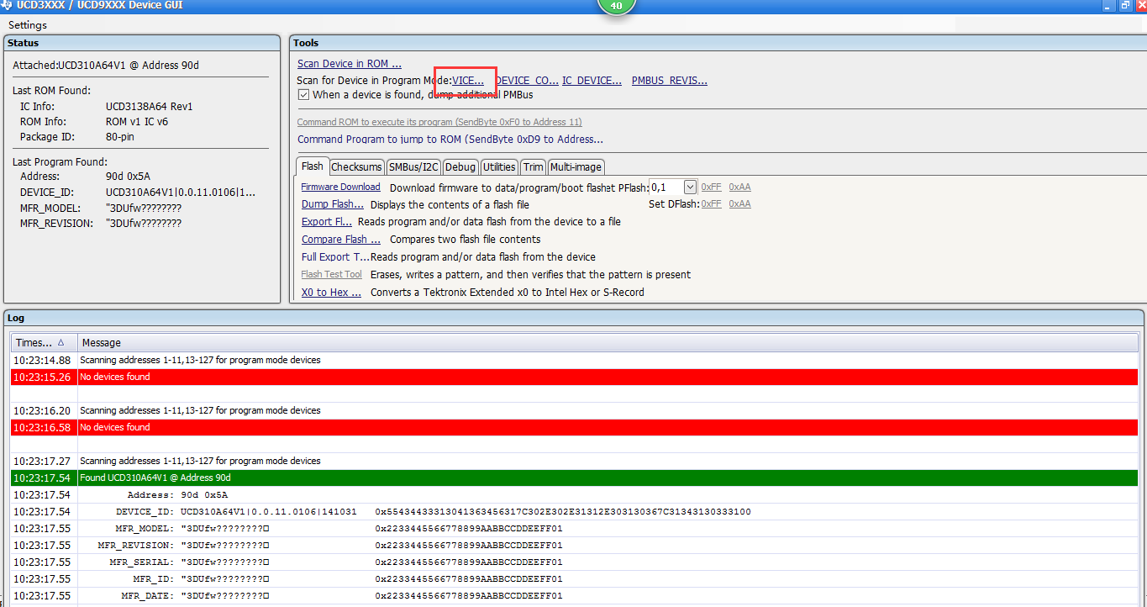Viewport: 1147px width, 607px height.
Task: Click the IC Info value UCD3138A64 Rev1
Action: pos(150,107)
